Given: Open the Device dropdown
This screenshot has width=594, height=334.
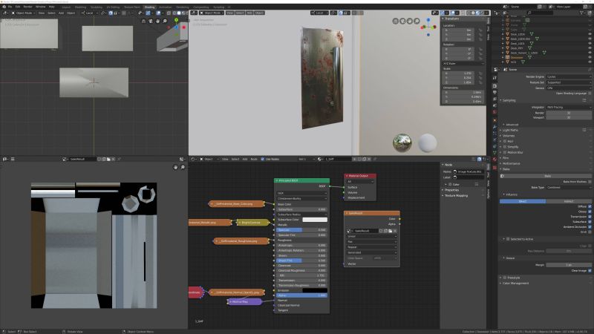Looking at the screenshot, I should [x=568, y=88].
